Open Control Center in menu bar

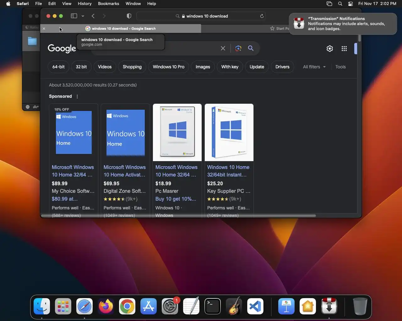350,4
